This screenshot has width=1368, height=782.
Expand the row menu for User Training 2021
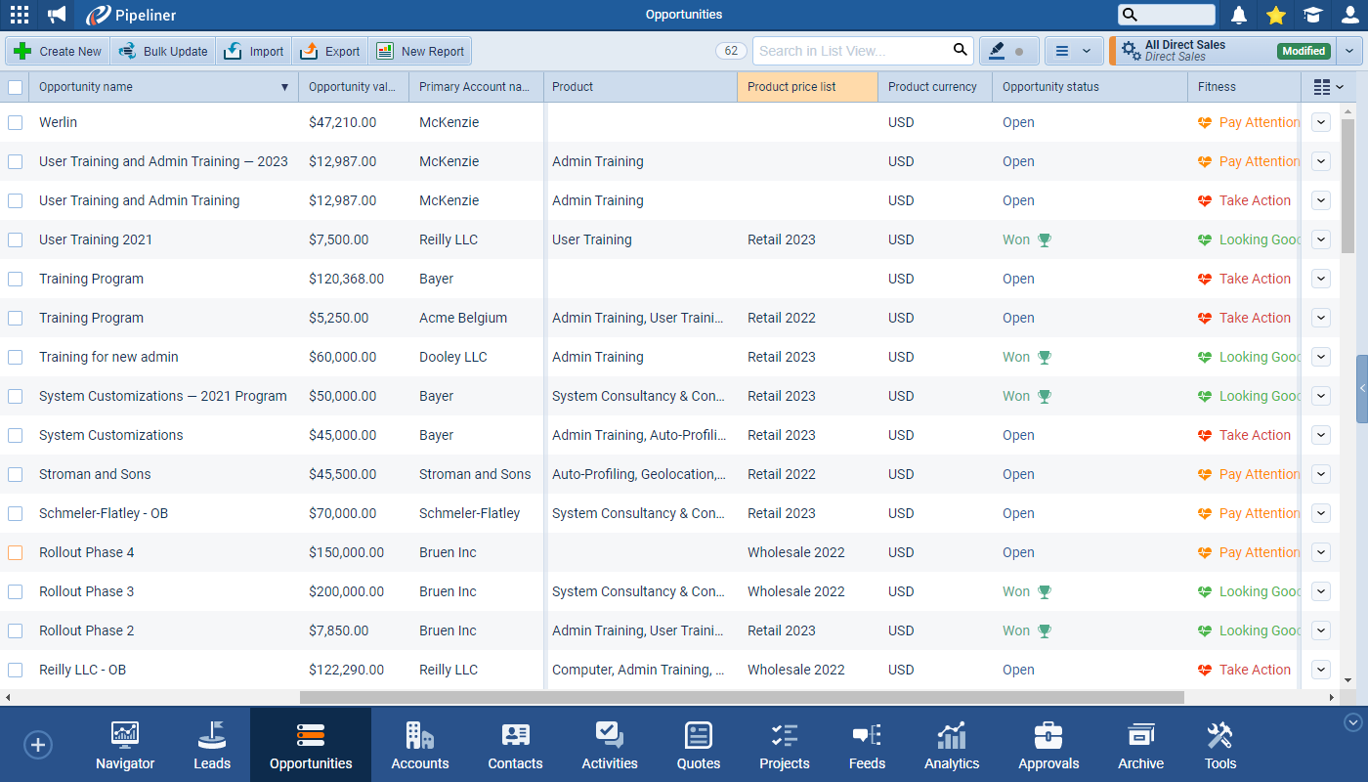1321,239
